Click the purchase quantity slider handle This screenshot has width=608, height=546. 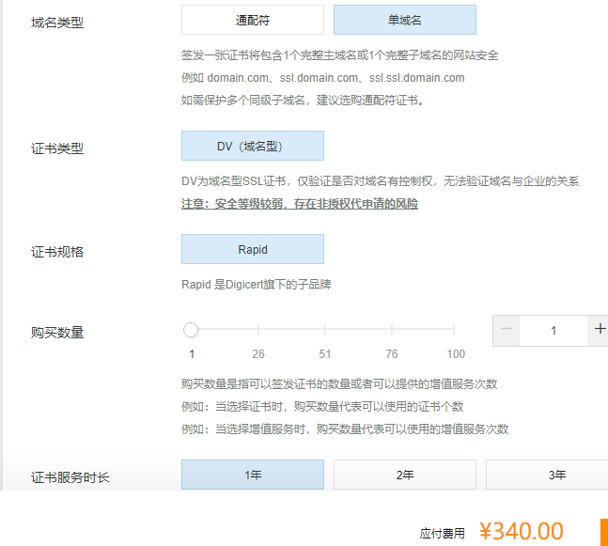pyautogui.click(x=191, y=330)
